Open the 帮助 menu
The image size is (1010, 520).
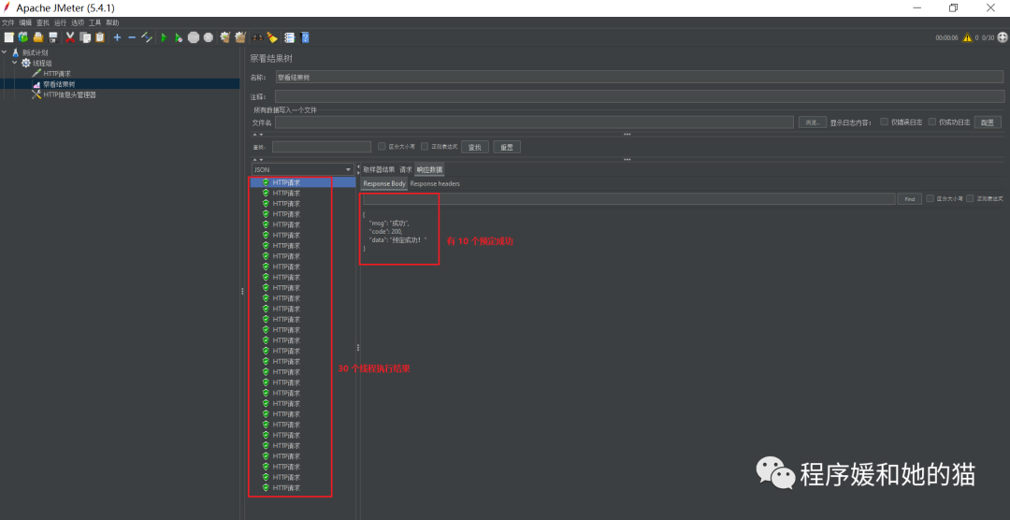[x=112, y=22]
